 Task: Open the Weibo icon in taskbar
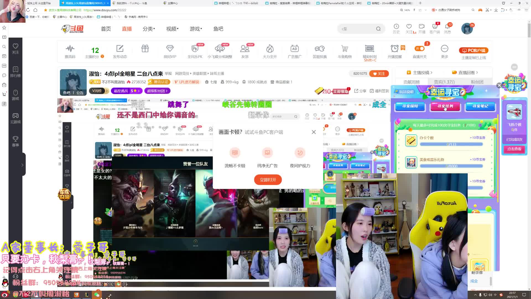point(5,295)
